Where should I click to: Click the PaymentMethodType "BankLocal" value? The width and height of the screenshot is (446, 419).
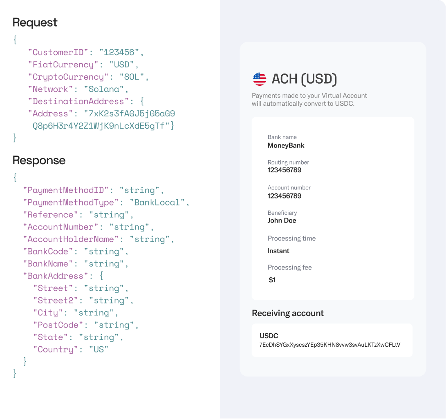point(158,203)
